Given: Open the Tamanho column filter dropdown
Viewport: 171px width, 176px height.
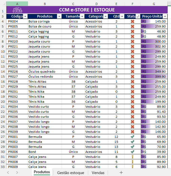Looking at the screenshot, I should 82,16.
